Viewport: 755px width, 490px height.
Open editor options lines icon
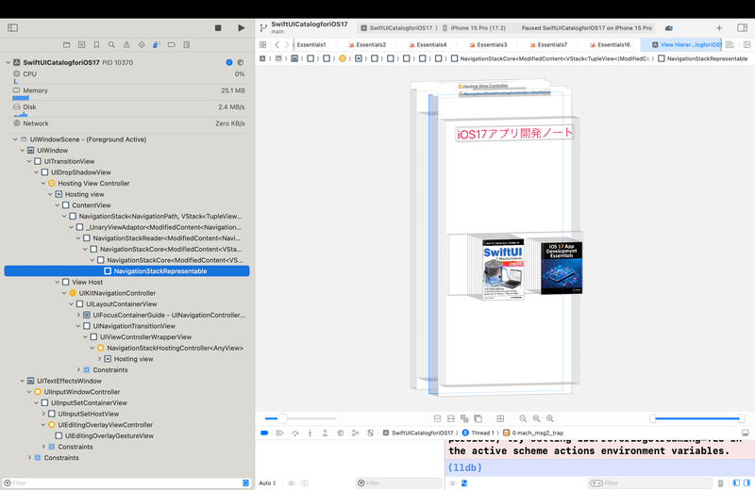pos(730,44)
